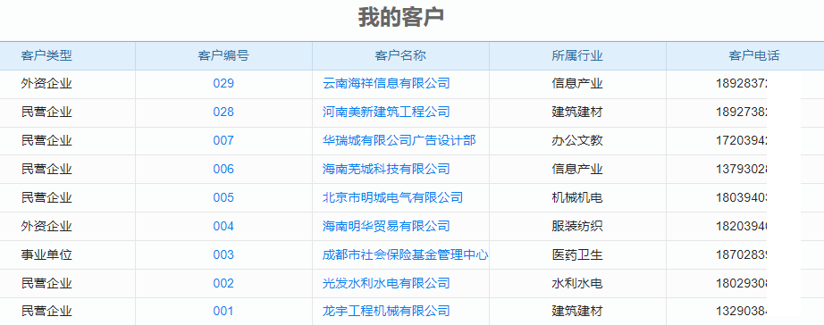Open 海南芜城科技有限公司 customer link
The width and height of the screenshot is (824, 325).
(386, 169)
